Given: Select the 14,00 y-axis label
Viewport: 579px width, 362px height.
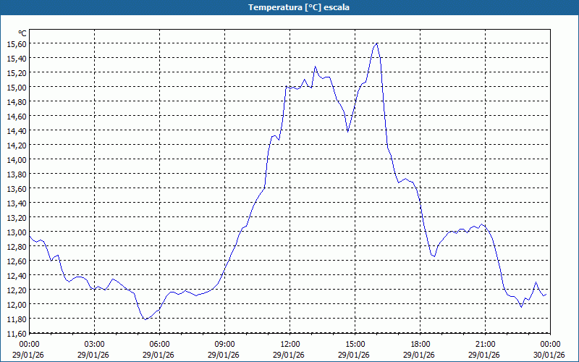Looking at the screenshot, I should (17, 159).
